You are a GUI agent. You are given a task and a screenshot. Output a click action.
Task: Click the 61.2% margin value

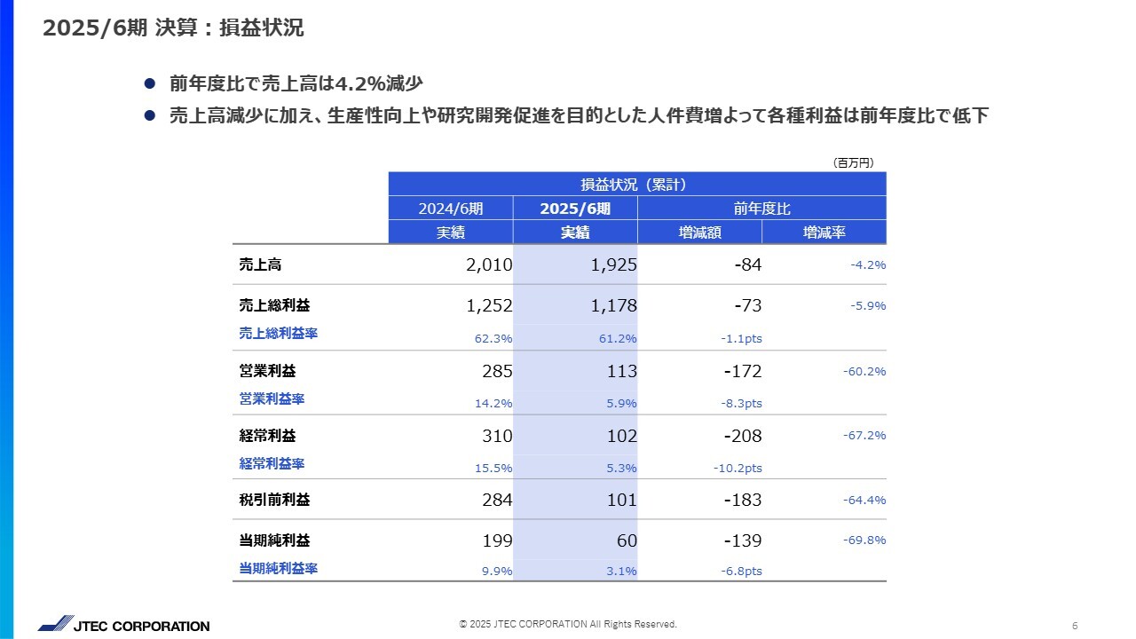tap(618, 338)
